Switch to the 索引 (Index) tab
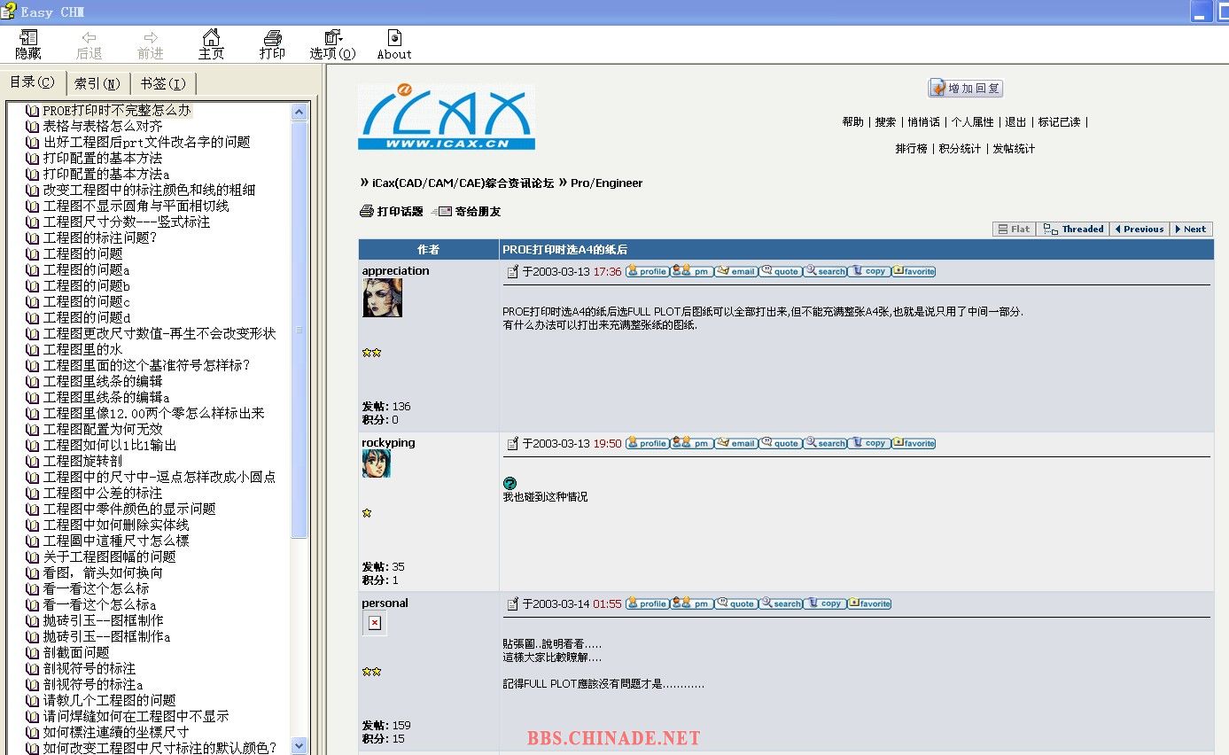The width and height of the screenshot is (1229, 755). coord(97,83)
